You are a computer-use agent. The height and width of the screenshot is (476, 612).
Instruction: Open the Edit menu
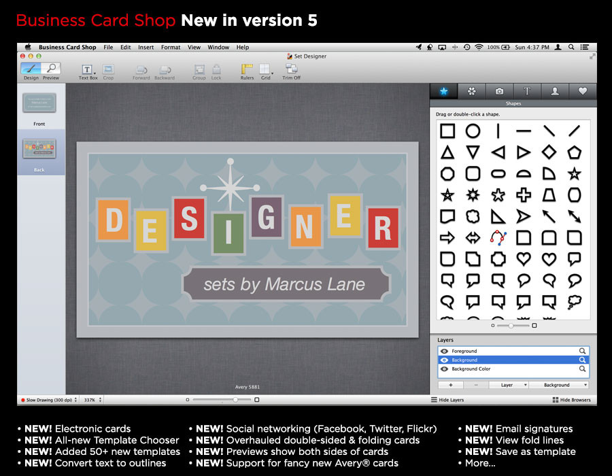coord(125,47)
